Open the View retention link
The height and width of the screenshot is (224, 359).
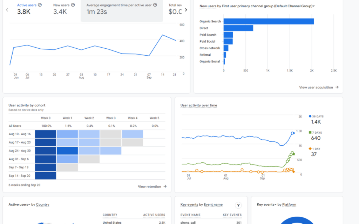pyautogui.click(x=152, y=187)
